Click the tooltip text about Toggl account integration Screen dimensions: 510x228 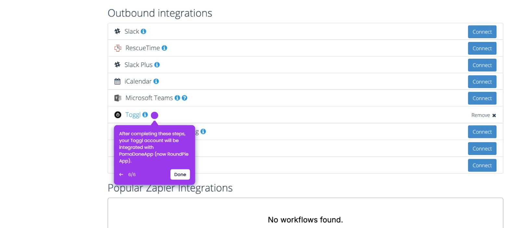[x=154, y=147]
